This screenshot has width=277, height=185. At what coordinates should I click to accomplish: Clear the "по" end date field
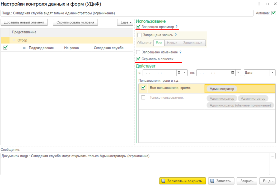[x=238, y=72]
